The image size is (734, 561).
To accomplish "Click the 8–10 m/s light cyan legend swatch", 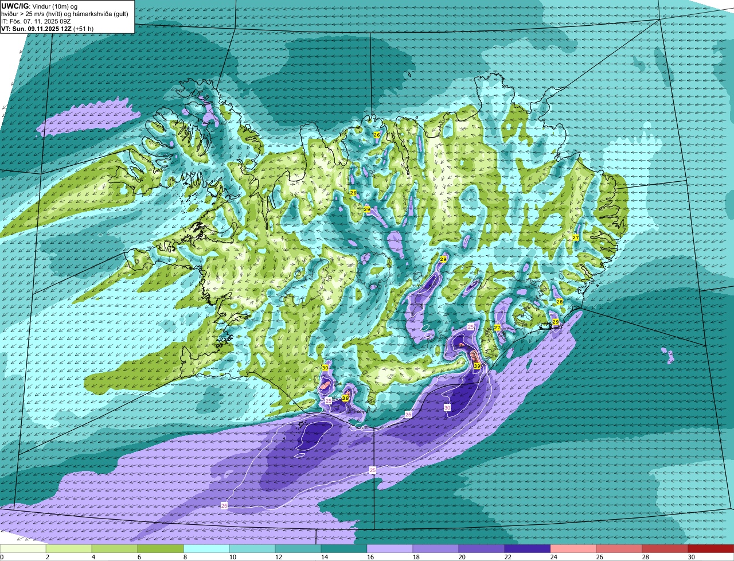I will click(x=206, y=548).
